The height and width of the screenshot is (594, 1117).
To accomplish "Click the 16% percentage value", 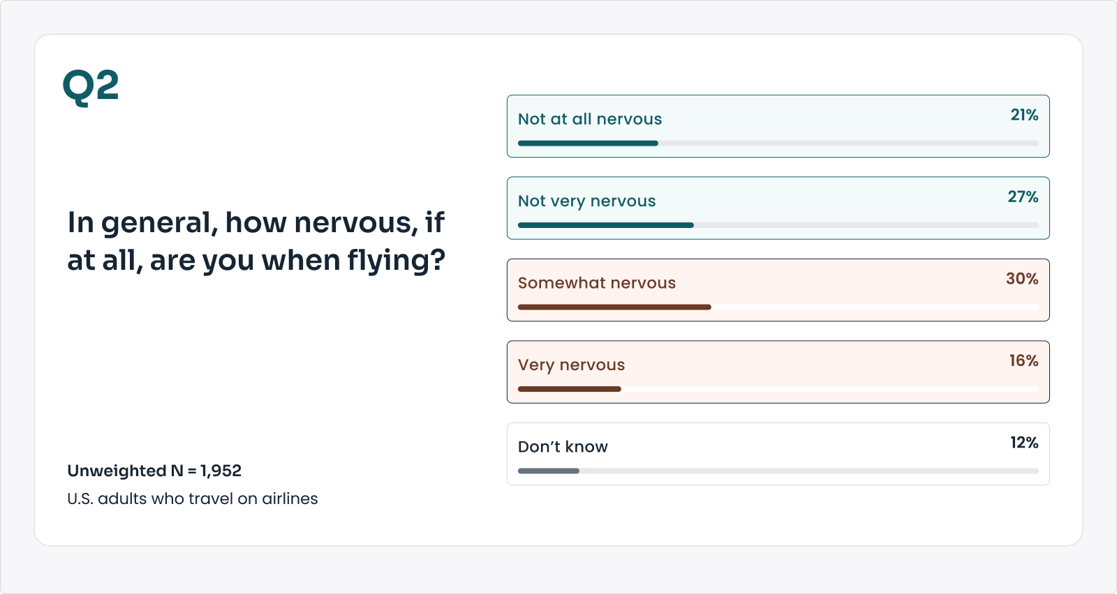I will [x=1023, y=361].
